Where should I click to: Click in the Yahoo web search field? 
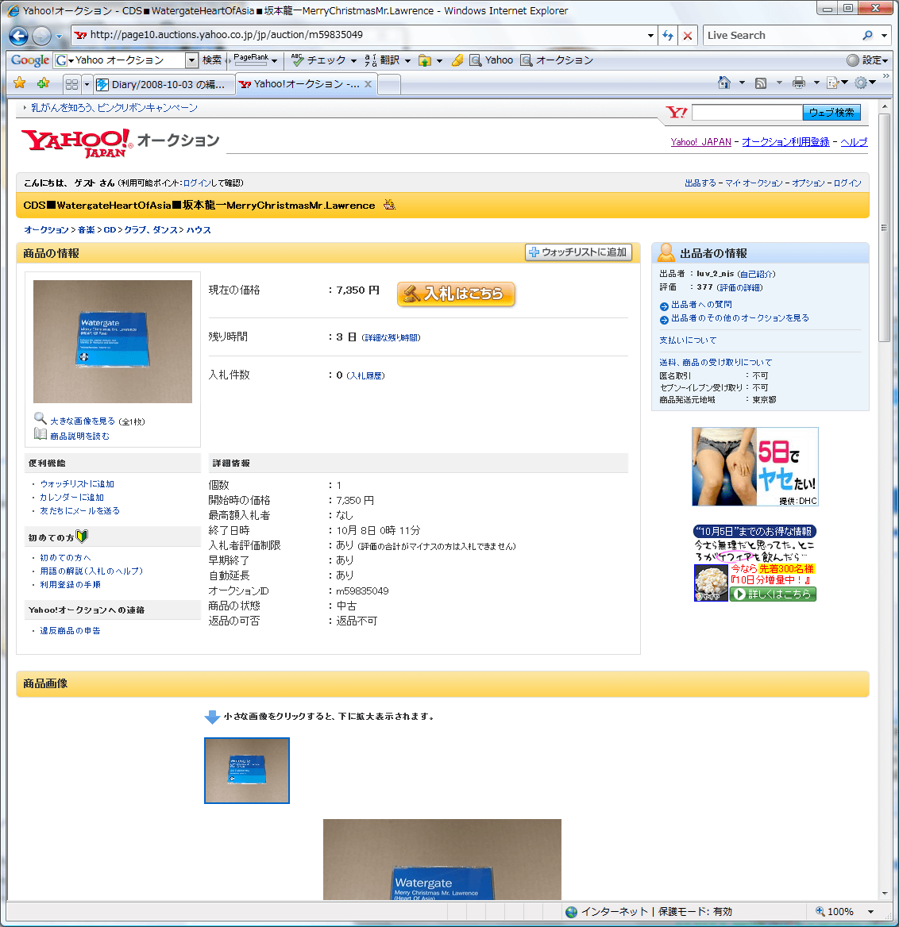747,113
